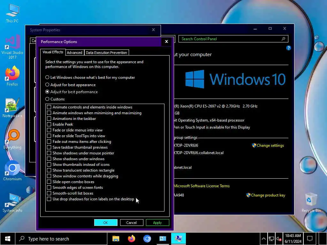
Task: Open This PC desktop icon
Action: pos(12,13)
